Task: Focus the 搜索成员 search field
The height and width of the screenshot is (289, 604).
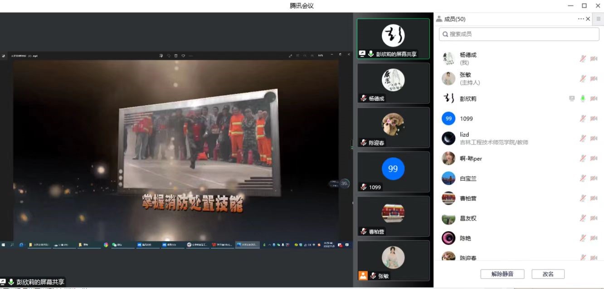Action: pyautogui.click(x=519, y=34)
